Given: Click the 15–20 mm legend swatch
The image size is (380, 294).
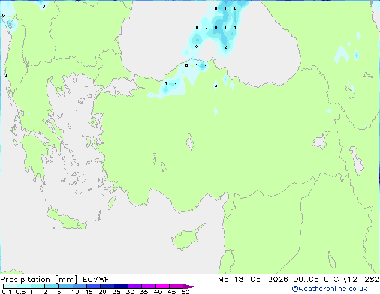Looking at the screenshot, I should (94, 286).
